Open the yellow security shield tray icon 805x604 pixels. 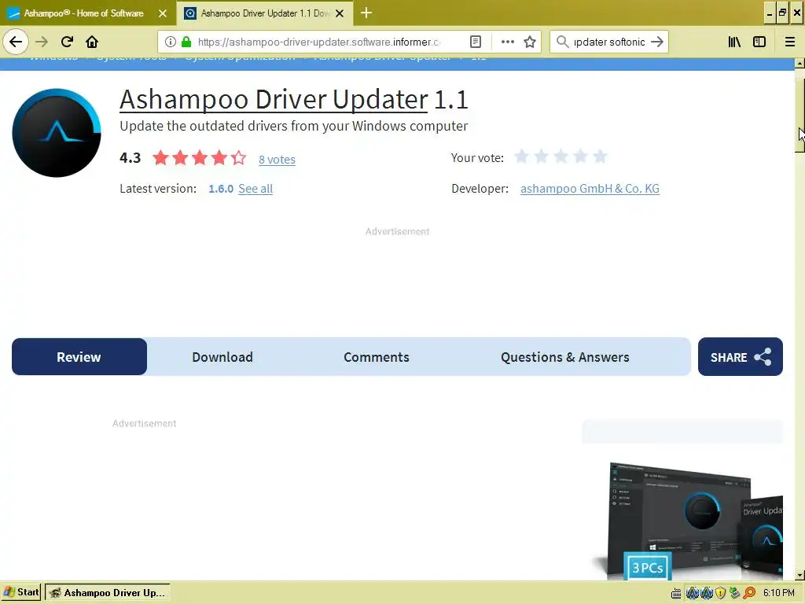(x=721, y=593)
